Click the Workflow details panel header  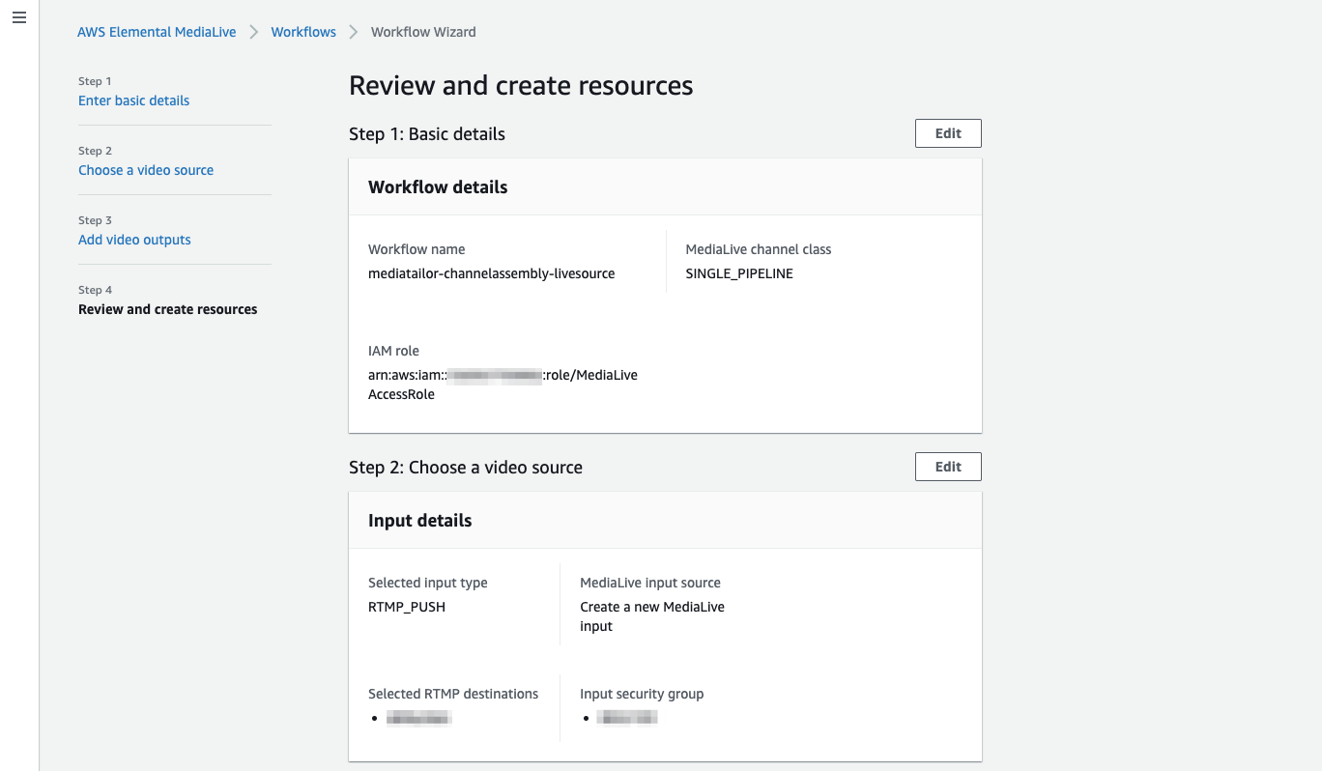[438, 187]
